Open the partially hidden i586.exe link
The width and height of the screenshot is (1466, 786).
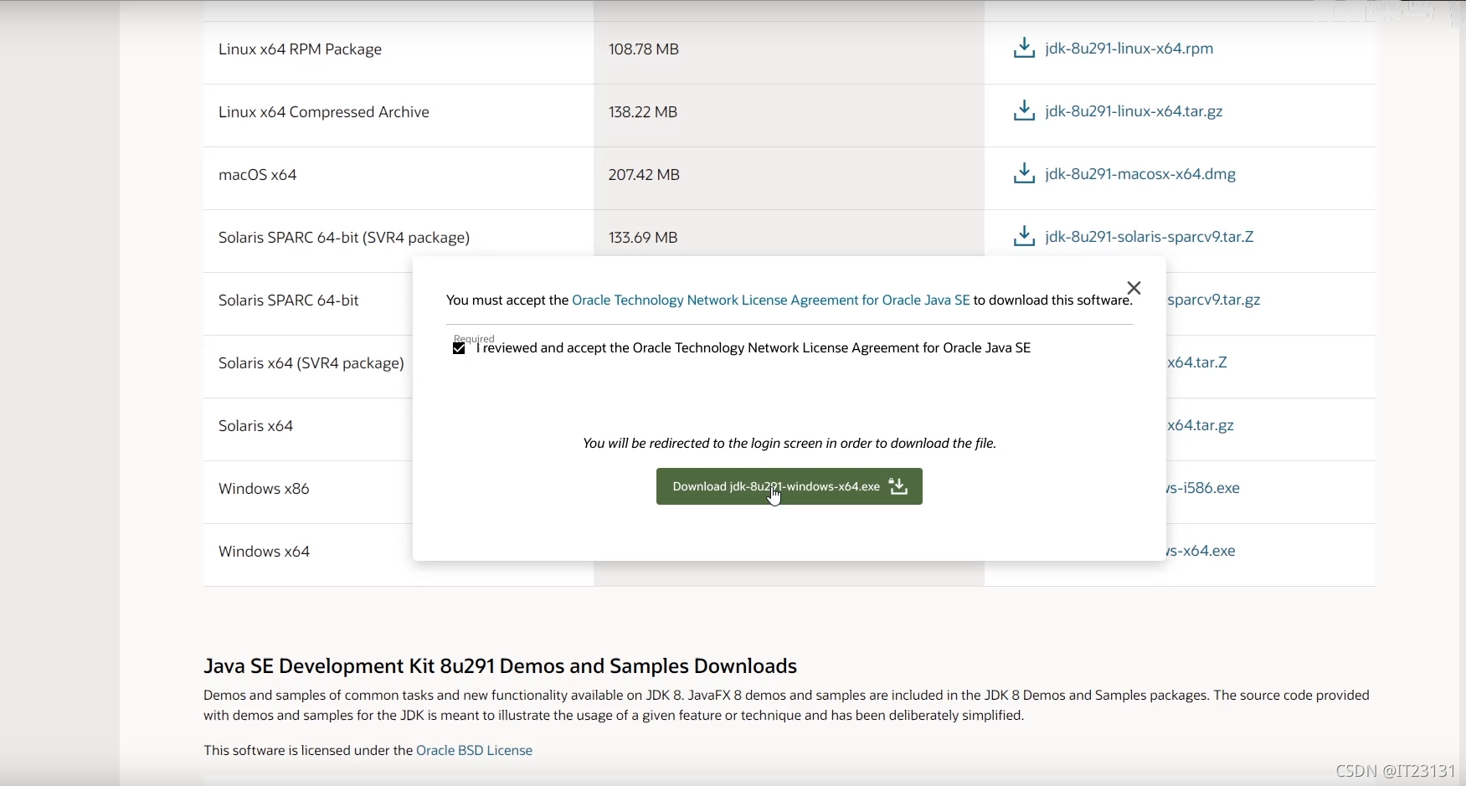1203,488
